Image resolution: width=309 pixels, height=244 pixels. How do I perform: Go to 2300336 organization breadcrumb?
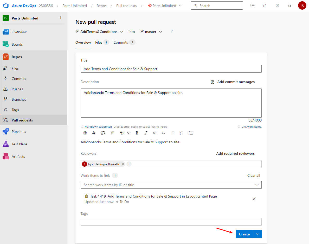click(46, 6)
